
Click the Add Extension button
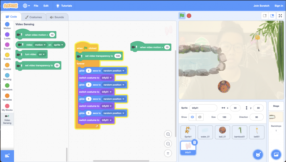pyautogui.click(x=7, y=156)
